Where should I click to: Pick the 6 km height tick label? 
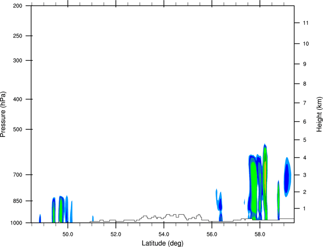click(304, 122)
